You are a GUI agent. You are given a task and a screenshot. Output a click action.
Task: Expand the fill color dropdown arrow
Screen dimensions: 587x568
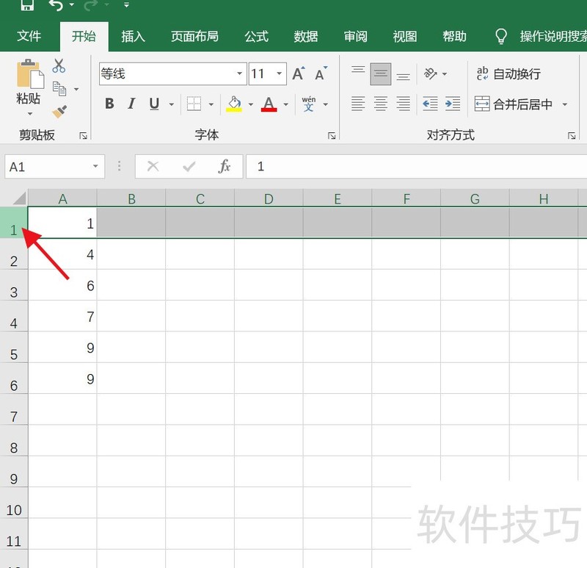point(251,104)
